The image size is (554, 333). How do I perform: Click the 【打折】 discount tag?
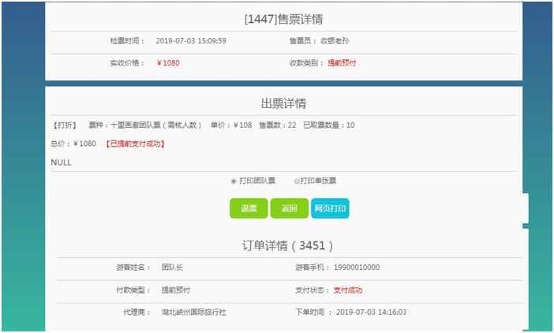click(x=64, y=125)
